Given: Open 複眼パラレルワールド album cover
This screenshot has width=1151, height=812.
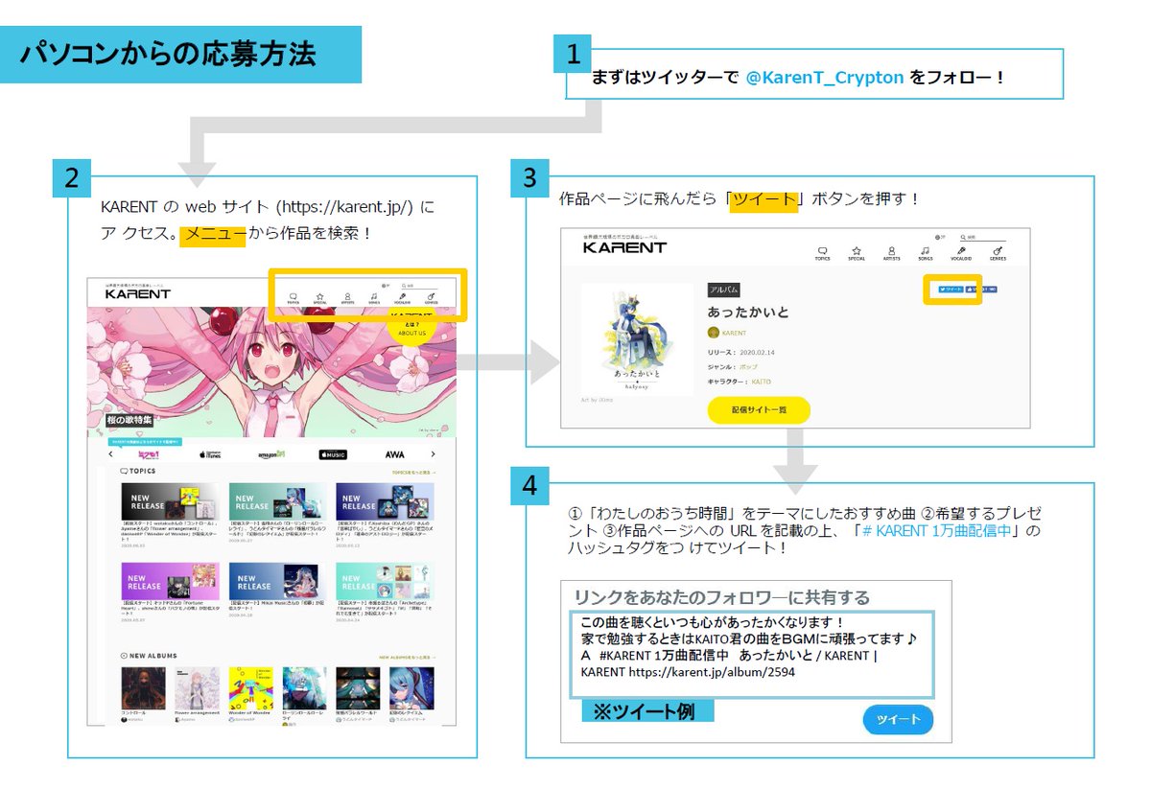Looking at the screenshot, I should point(358,688).
